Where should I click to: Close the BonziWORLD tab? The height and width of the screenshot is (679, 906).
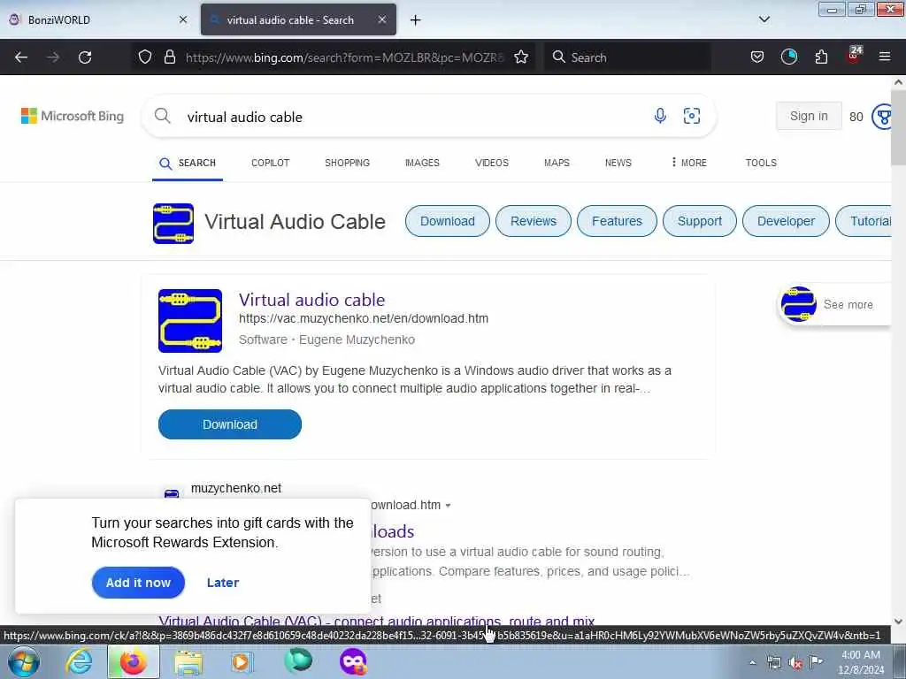(x=183, y=19)
